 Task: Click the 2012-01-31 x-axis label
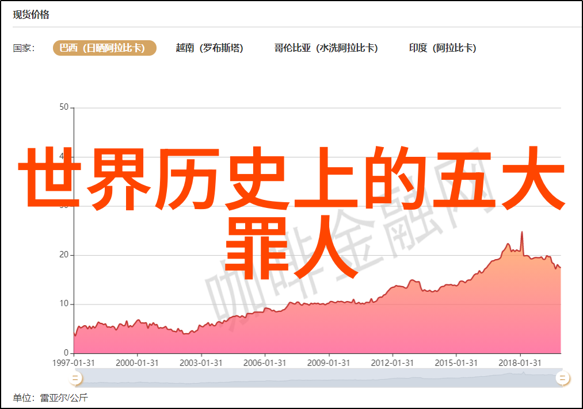coord(393,362)
